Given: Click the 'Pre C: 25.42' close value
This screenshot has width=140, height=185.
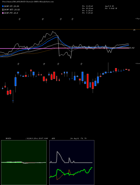Looking at the screenshot, I should pos(88,13).
